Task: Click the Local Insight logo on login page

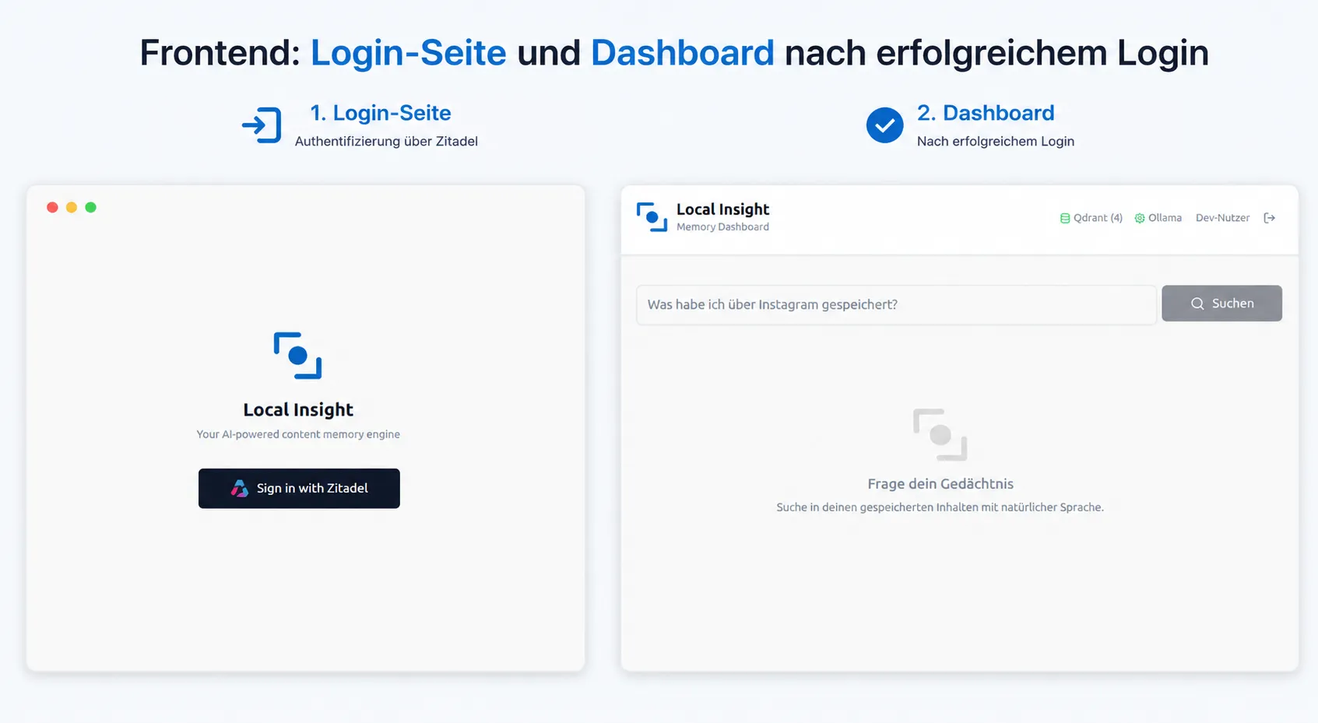Action: [297, 356]
